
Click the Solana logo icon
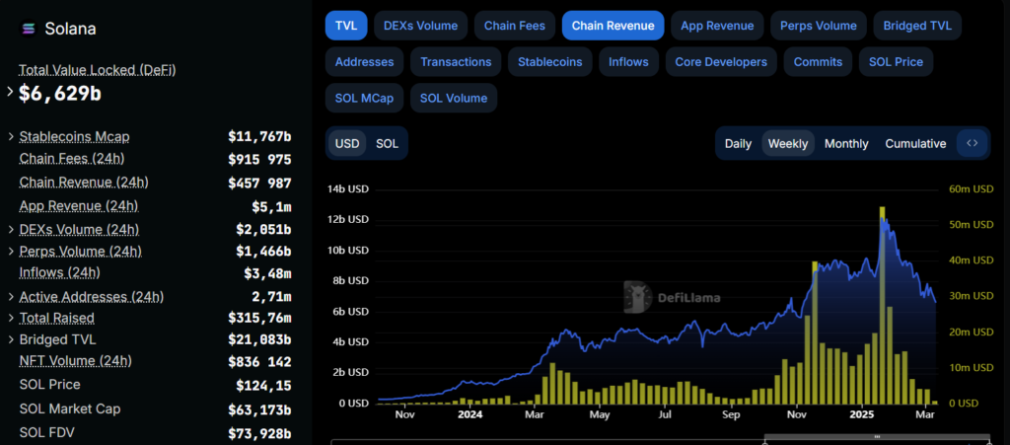tap(28, 29)
